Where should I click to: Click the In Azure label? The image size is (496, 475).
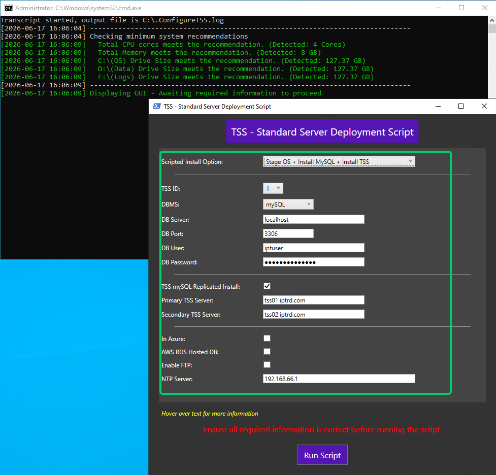(x=173, y=338)
